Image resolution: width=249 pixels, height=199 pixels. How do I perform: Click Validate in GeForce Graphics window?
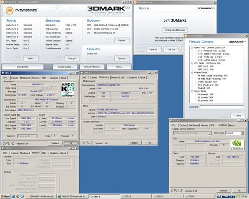point(224,190)
